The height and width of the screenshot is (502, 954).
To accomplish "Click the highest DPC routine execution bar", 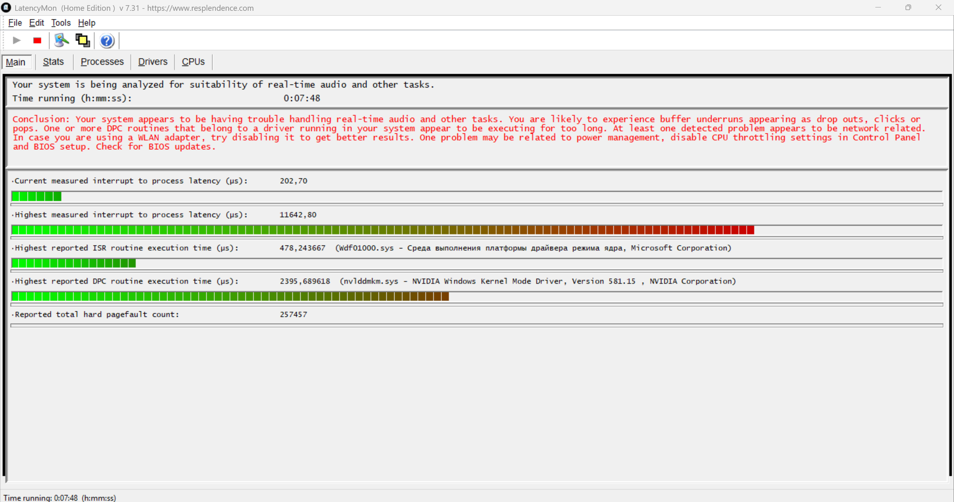I will click(x=230, y=296).
